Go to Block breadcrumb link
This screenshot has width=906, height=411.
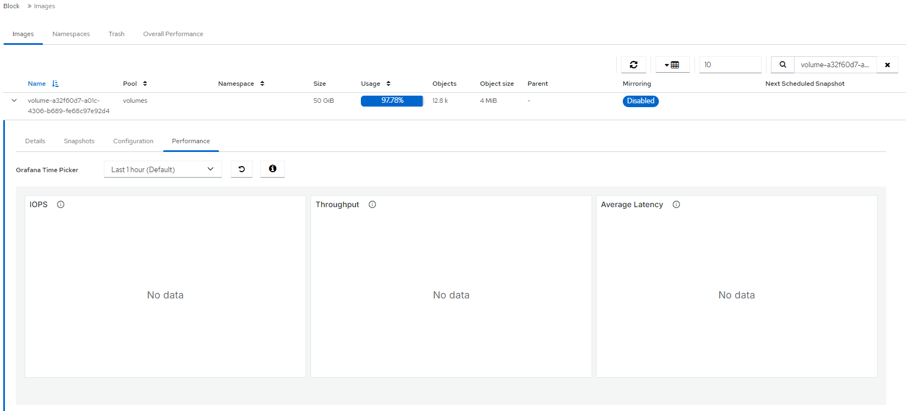(11, 6)
